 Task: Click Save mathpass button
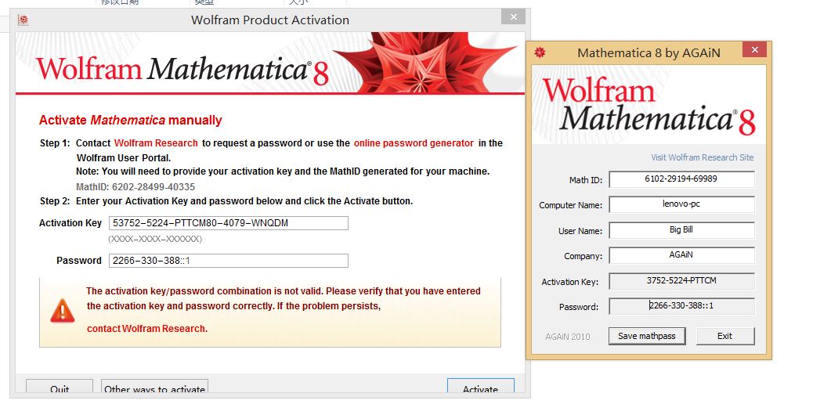tap(647, 336)
